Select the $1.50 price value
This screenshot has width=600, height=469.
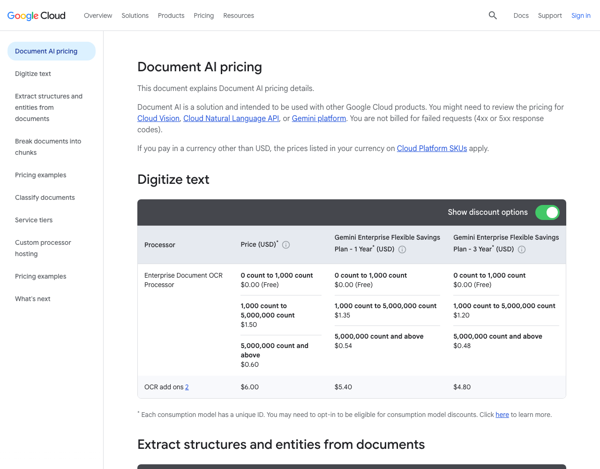pyautogui.click(x=249, y=325)
